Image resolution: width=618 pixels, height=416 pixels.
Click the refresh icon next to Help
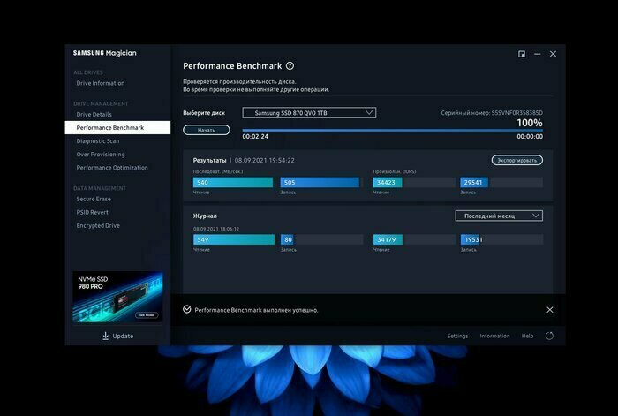pyautogui.click(x=549, y=336)
